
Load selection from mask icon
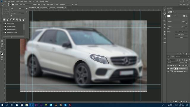click(x=178, y=54)
